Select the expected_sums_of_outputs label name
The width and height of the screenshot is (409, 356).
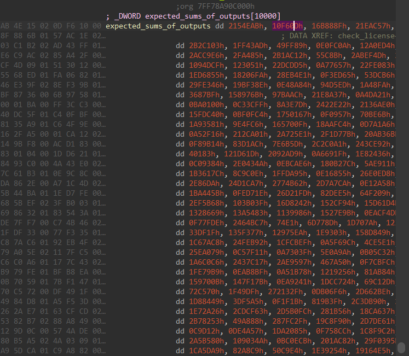pyautogui.click(x=157, y=26)
